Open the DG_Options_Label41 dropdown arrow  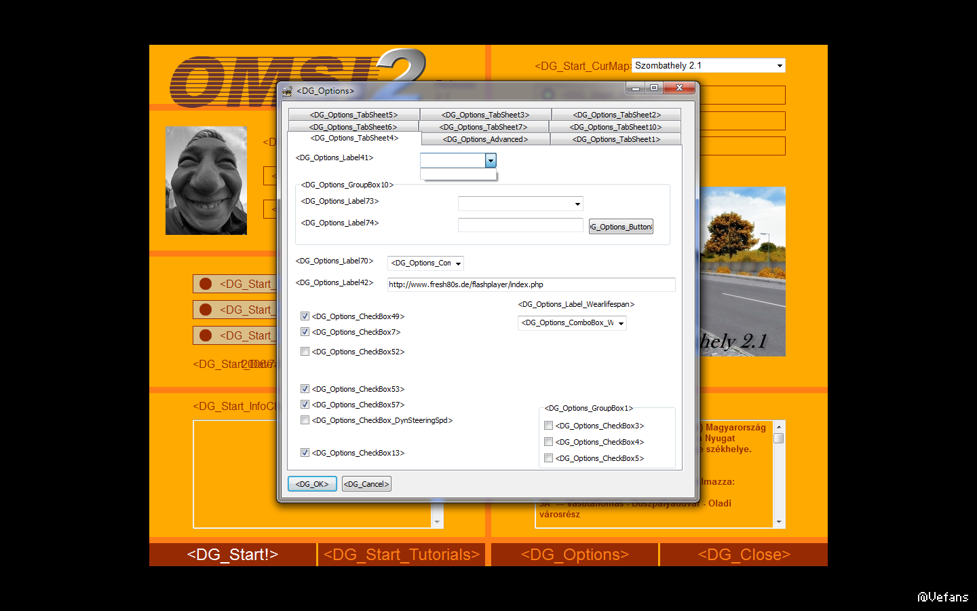491,160
